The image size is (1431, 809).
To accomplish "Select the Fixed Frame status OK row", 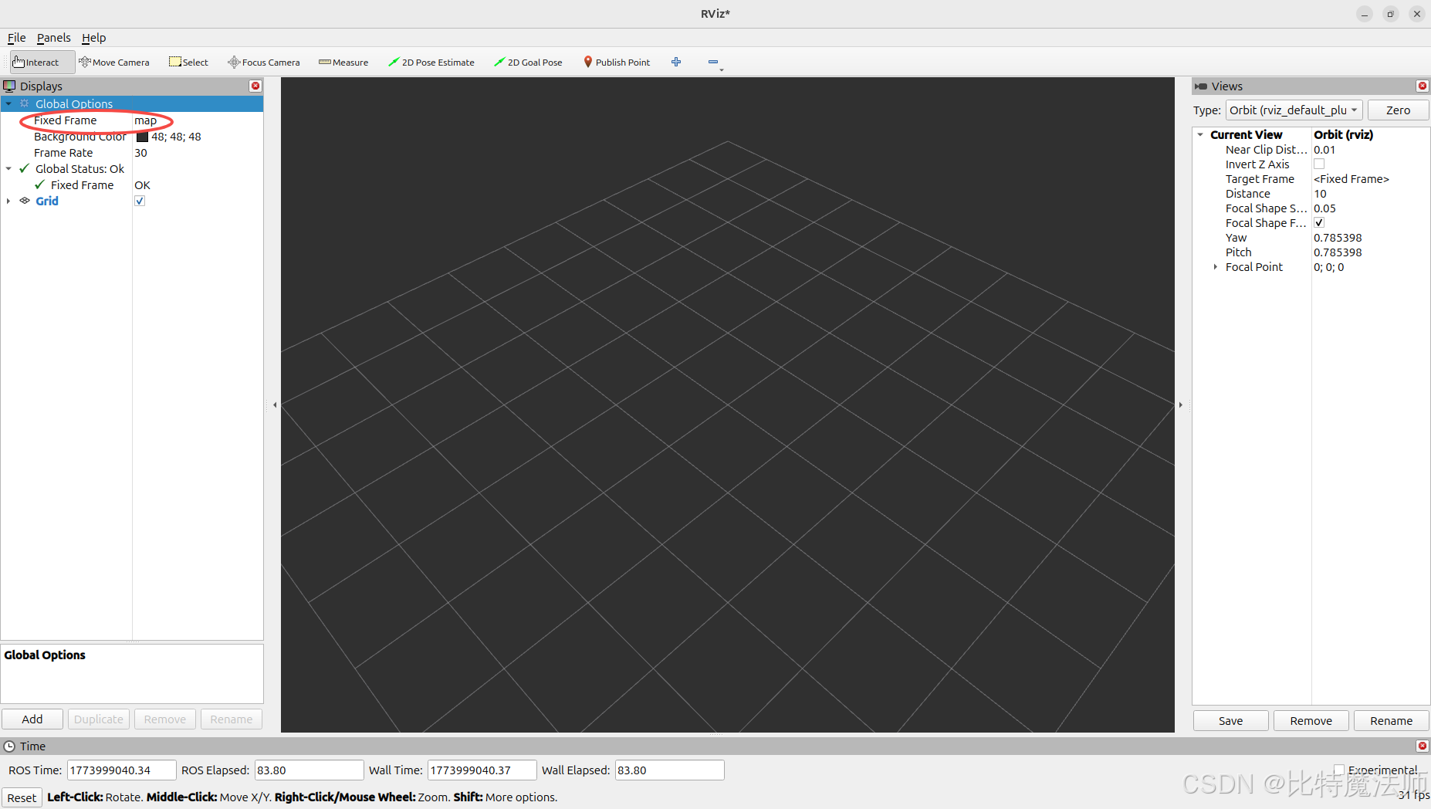I will (x=131, y=185).
